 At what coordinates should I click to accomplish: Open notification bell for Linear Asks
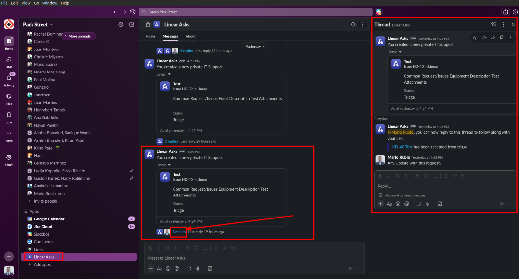click(x=353, y=24)
